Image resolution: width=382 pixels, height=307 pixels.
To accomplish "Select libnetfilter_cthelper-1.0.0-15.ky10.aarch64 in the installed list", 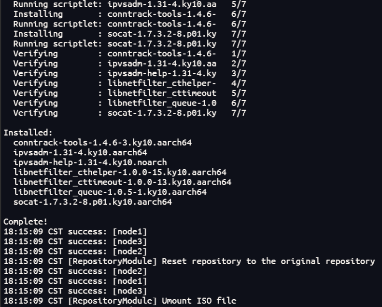I will click(x=120, y=172).
